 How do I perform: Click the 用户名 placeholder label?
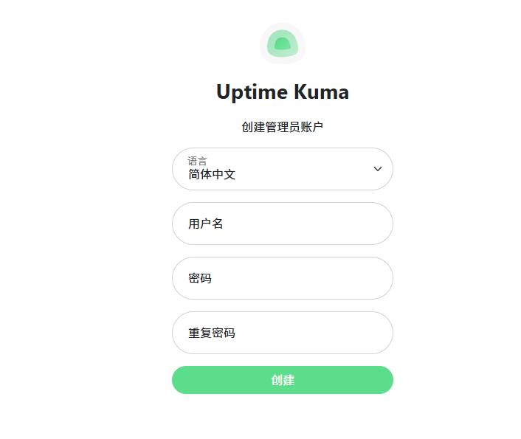coord(205,224)
